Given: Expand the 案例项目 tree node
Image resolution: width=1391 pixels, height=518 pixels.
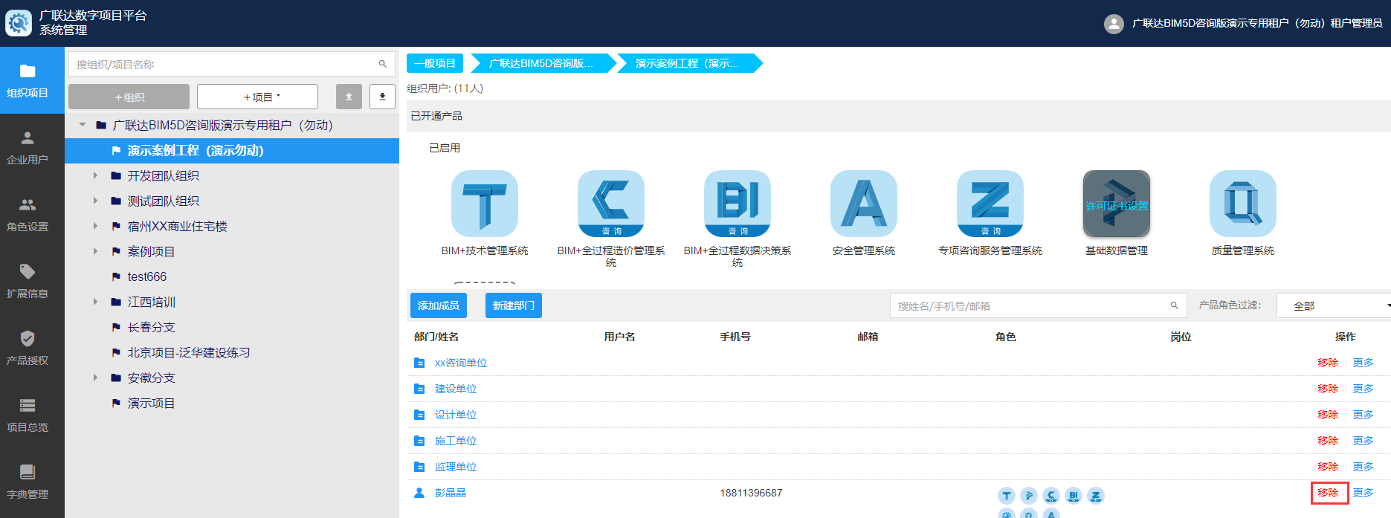Looking at the screenshot, I should tap(95, 251).
